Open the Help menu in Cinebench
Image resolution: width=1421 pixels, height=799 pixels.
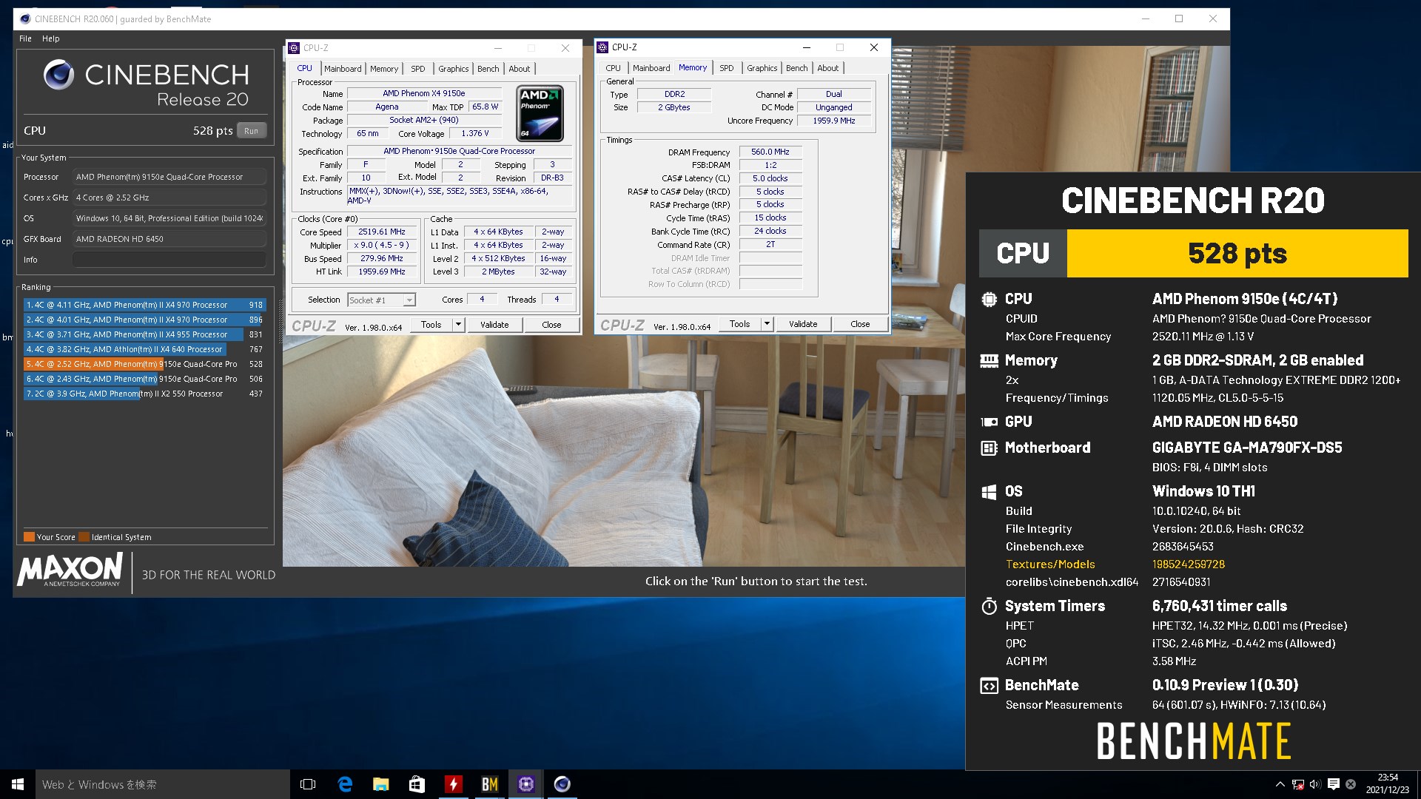pos(50,38)
